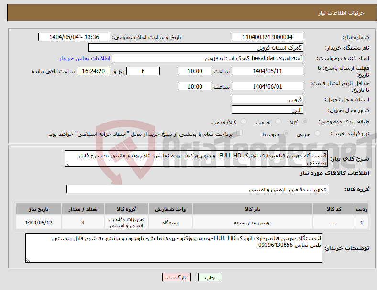Click the گروه کالا field تجهیزات دفاعی، ایمنی و امنیتی

click(198, 189)
